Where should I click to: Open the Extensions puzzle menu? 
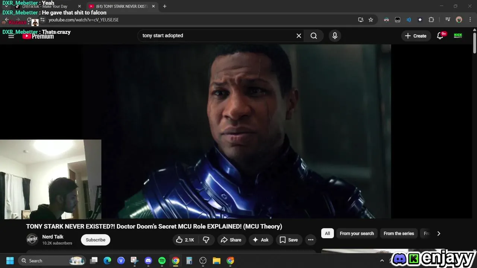click(431, 20)
